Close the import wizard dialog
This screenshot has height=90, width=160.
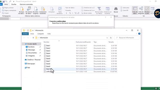[x=111, y=17]
